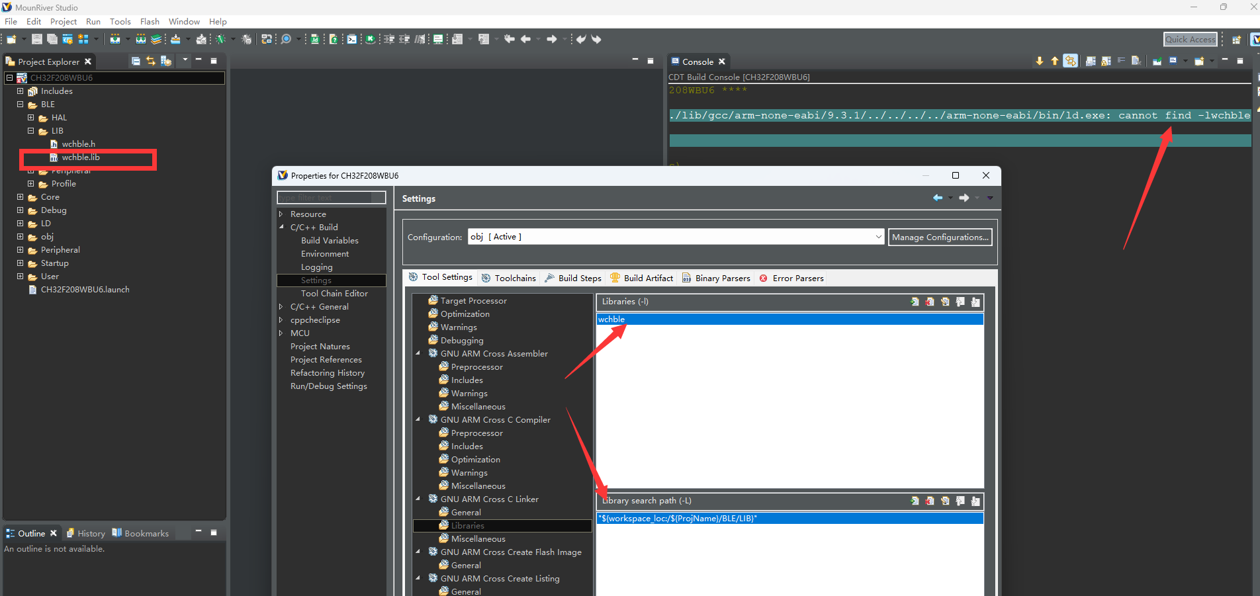
Task: Click Pin Console icon
Action: coord(1157,61)
